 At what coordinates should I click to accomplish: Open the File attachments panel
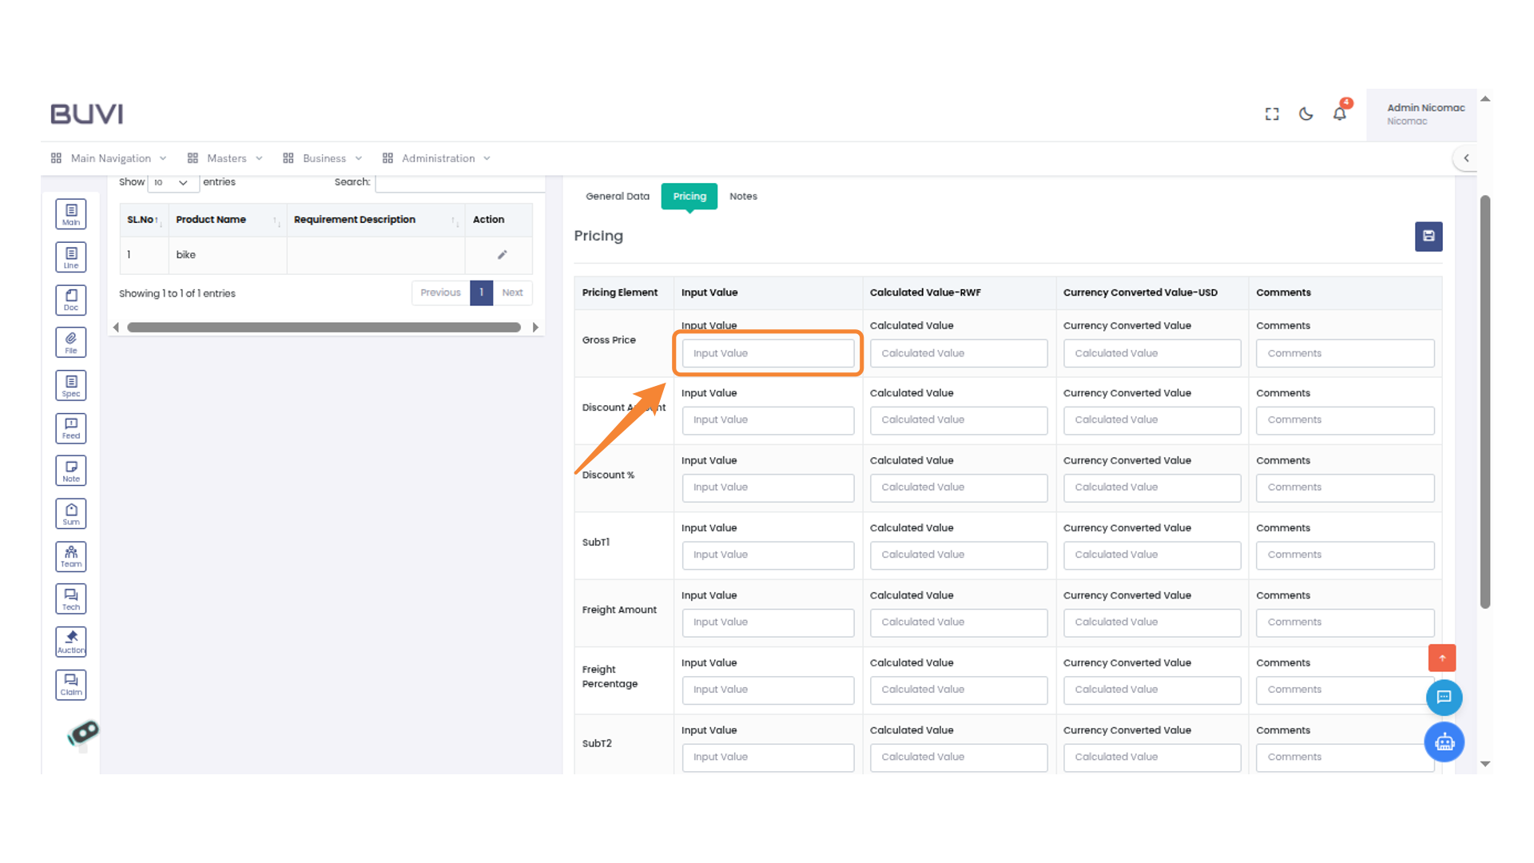[x=70, y=341]
